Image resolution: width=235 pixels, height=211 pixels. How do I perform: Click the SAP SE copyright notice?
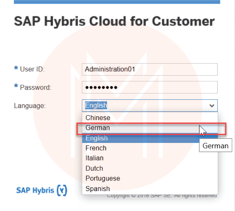point(162,196)
